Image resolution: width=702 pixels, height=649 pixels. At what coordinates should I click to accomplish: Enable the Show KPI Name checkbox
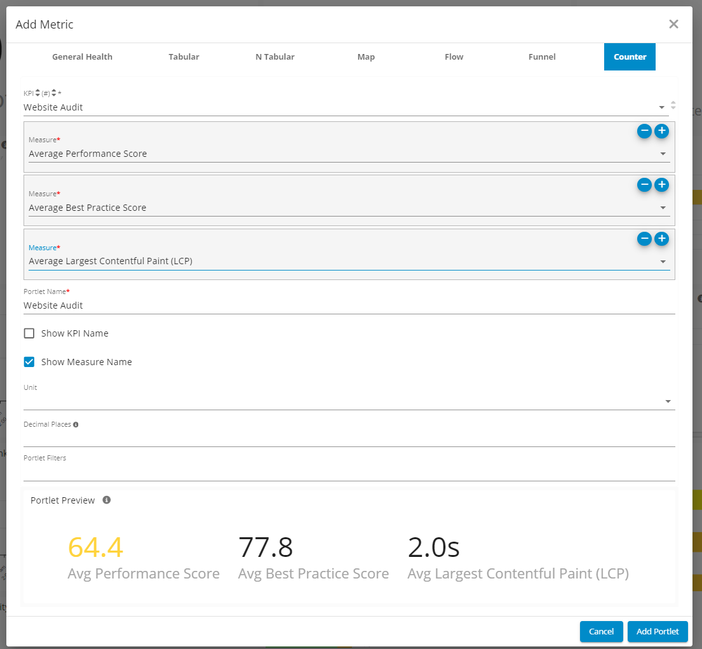click(29, 333)
